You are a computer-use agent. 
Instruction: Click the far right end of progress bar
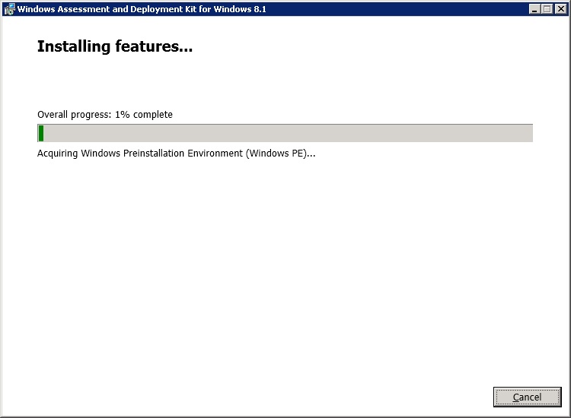[528, 134]
